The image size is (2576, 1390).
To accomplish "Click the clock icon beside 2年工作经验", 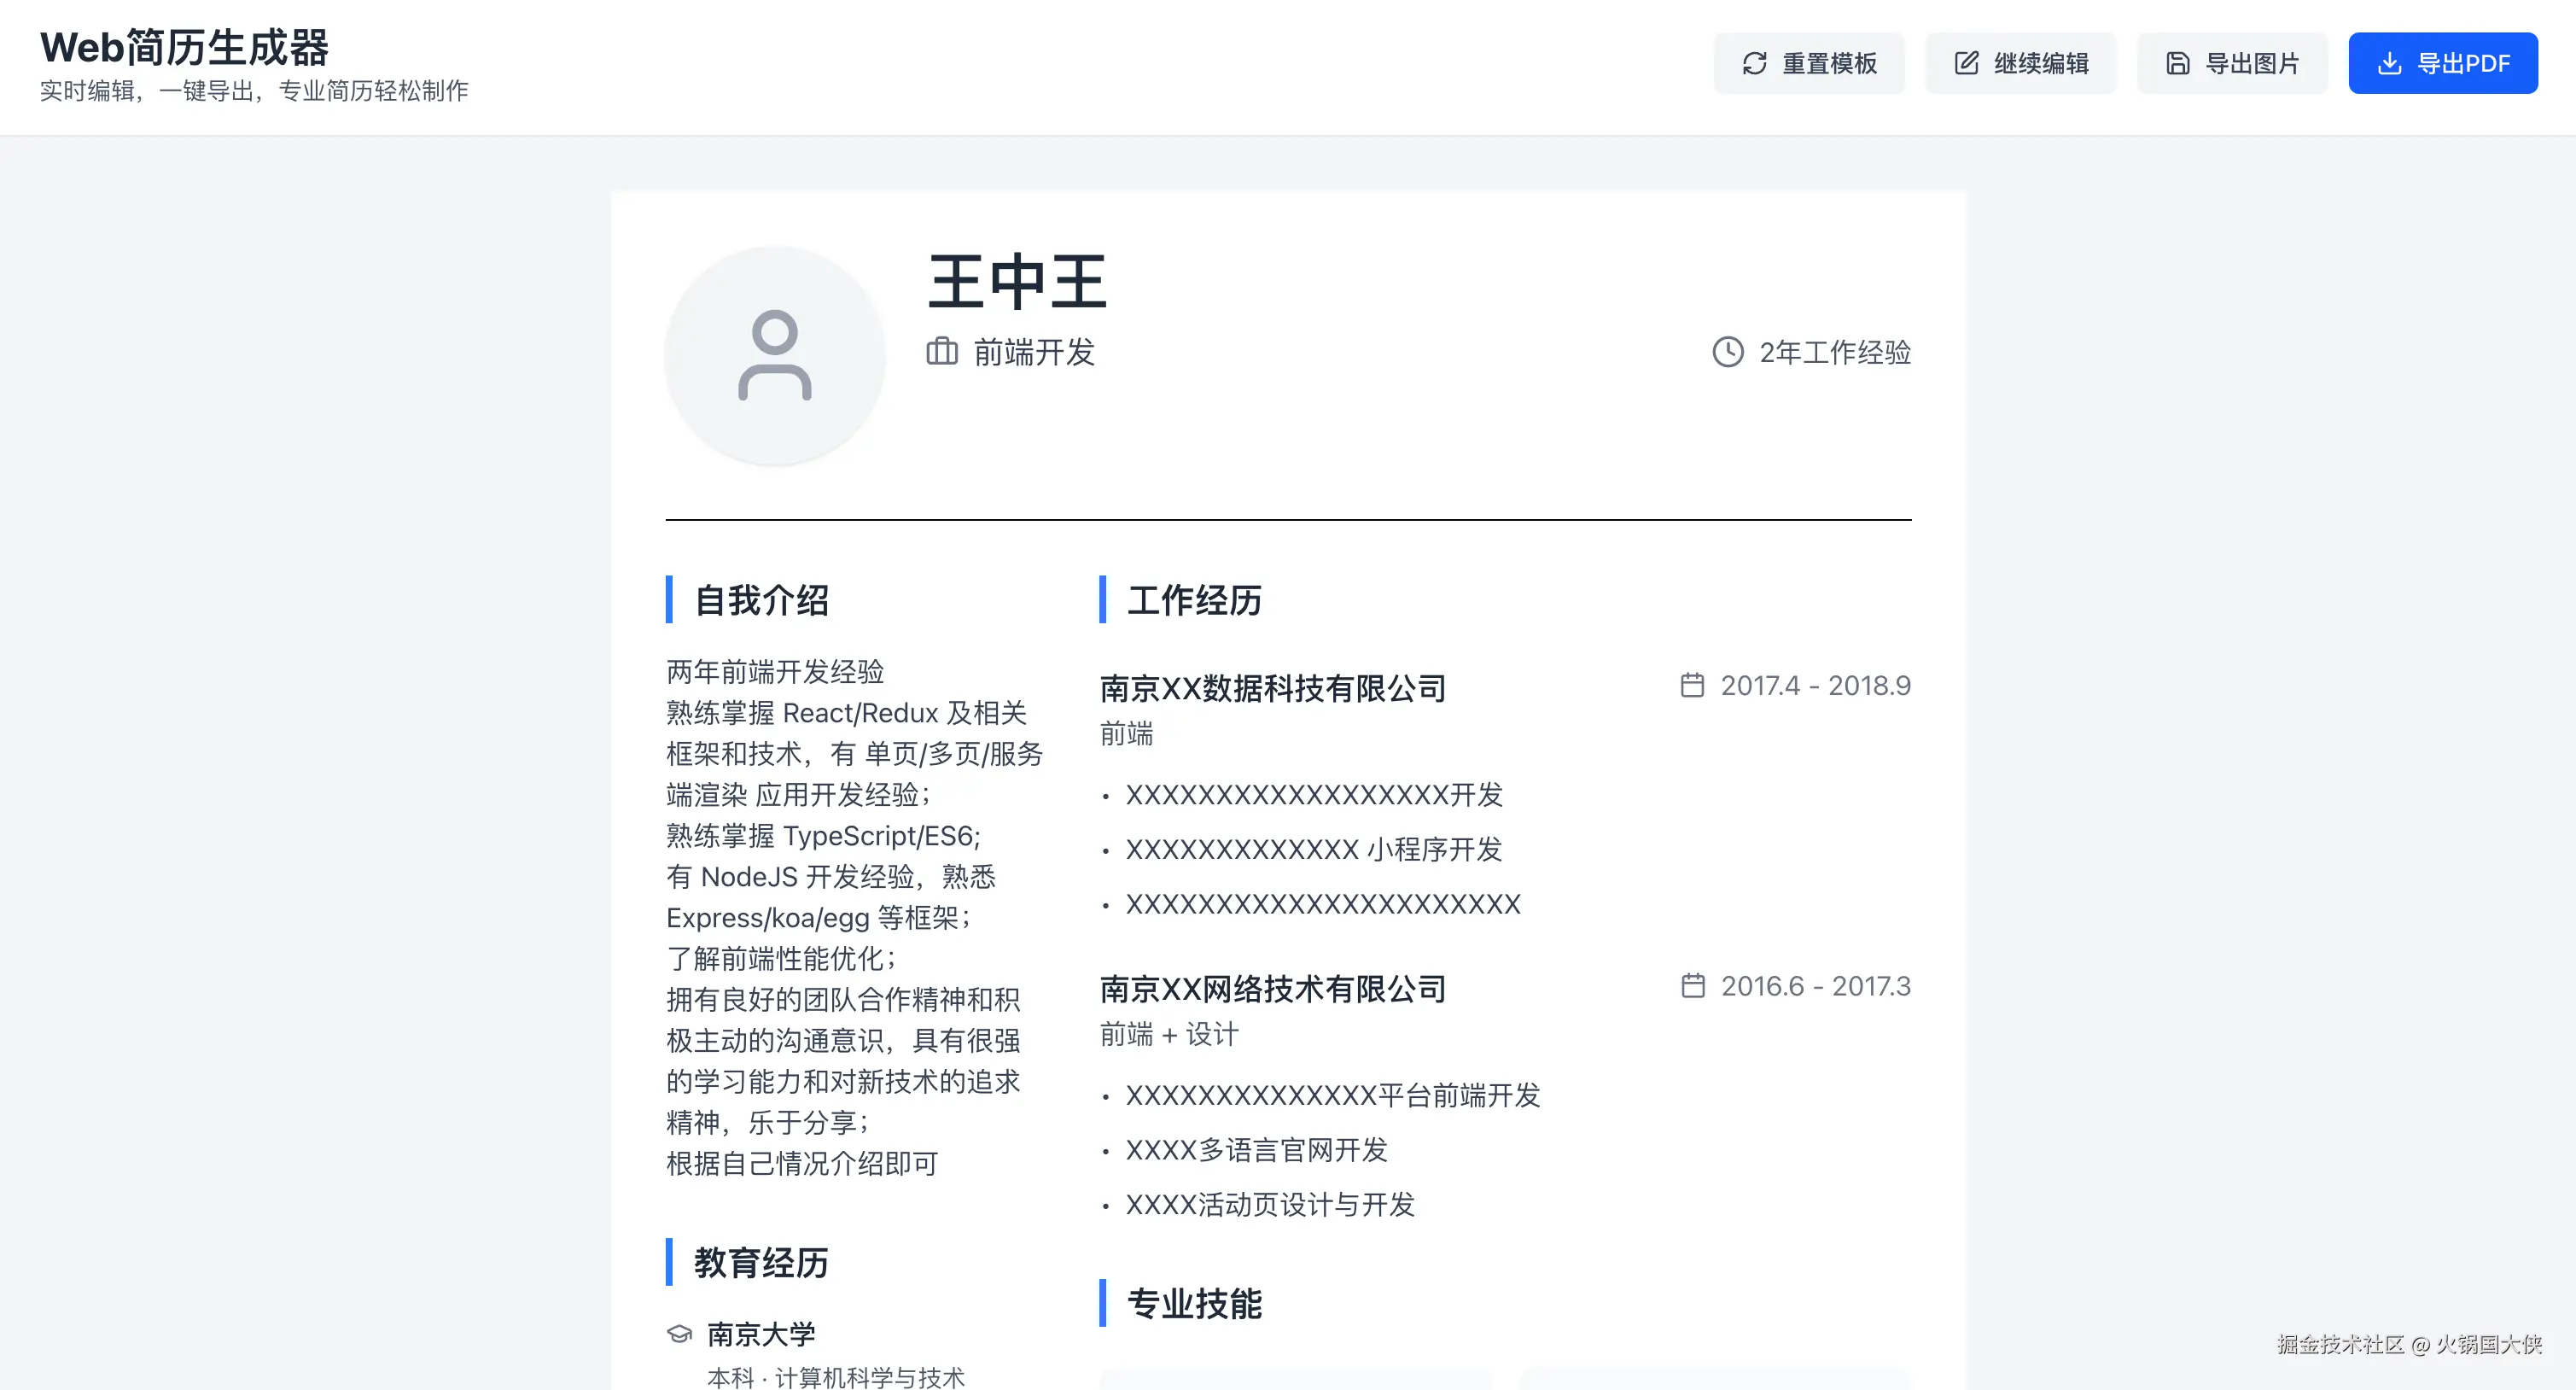I will click(x=1728, y=352).
